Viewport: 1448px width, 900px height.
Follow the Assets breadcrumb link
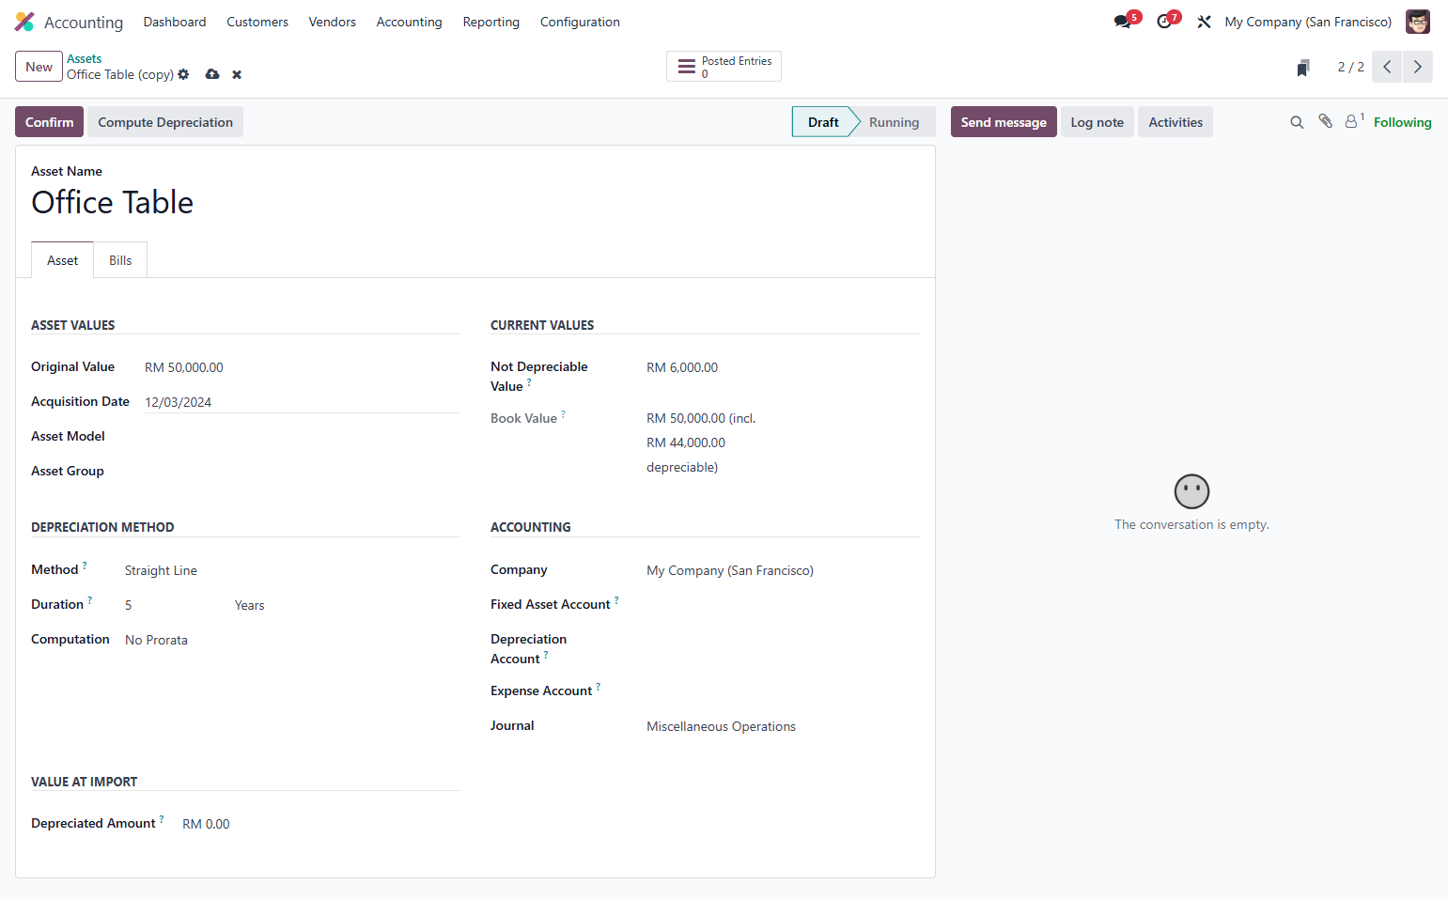84,58
